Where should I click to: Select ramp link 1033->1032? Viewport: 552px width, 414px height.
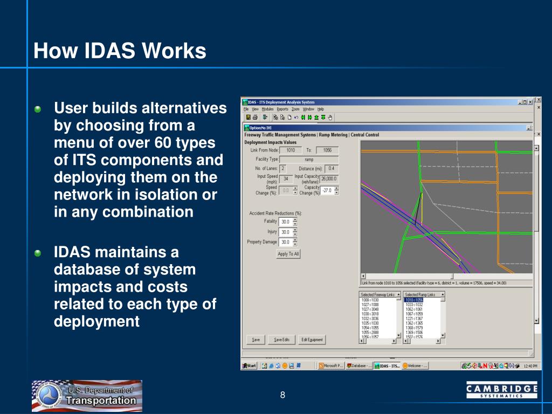[414, 305]
